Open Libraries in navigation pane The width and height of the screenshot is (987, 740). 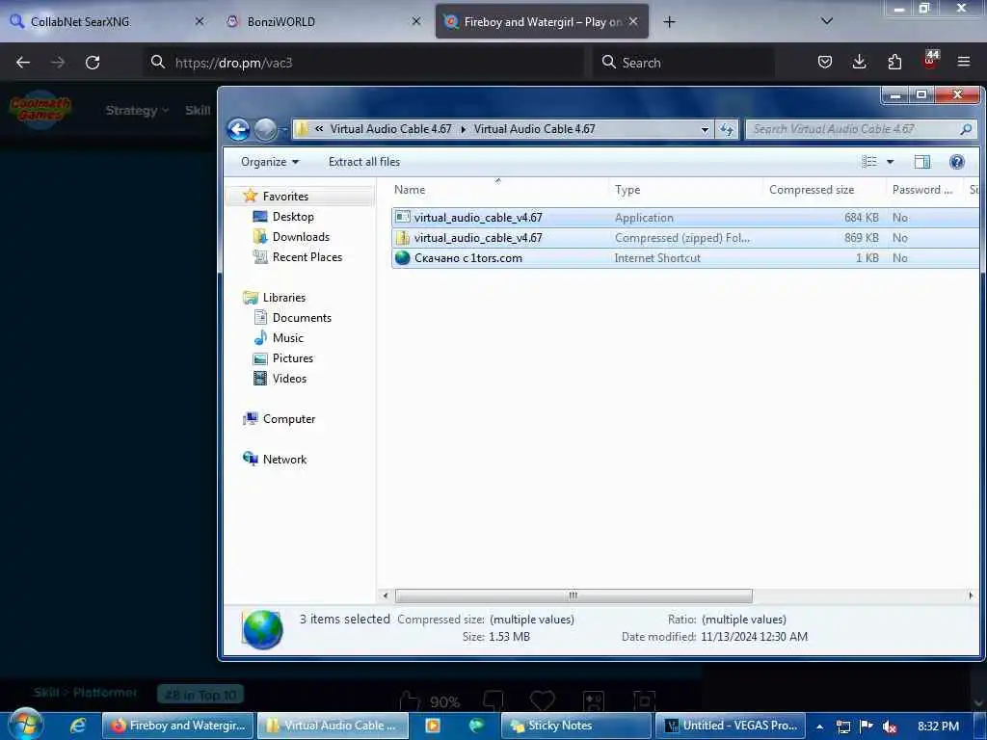pos(284,297)
